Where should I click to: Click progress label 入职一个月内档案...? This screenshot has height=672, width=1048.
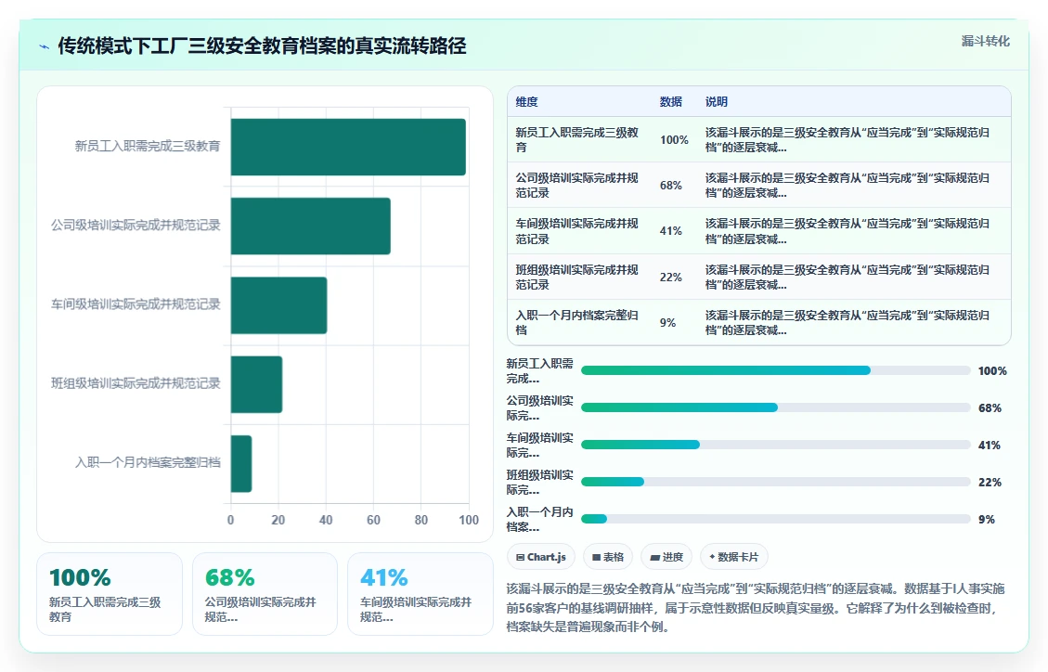(x=539, y=519)
